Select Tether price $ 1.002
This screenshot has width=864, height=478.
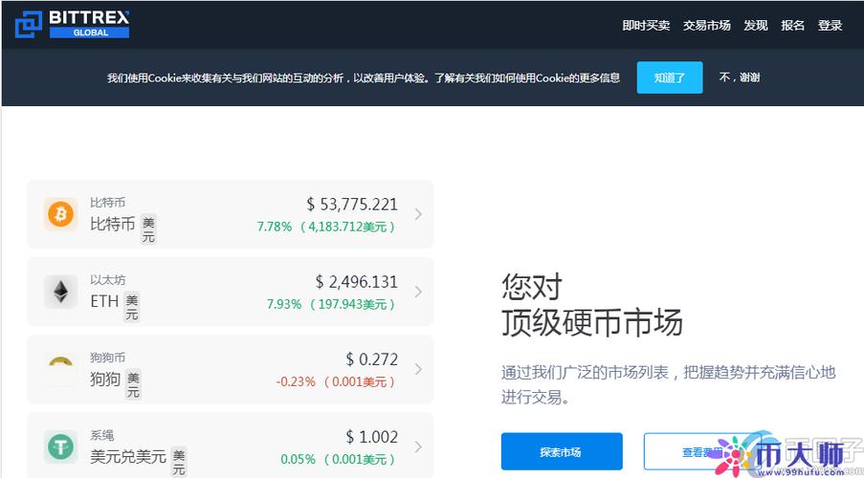371,437
